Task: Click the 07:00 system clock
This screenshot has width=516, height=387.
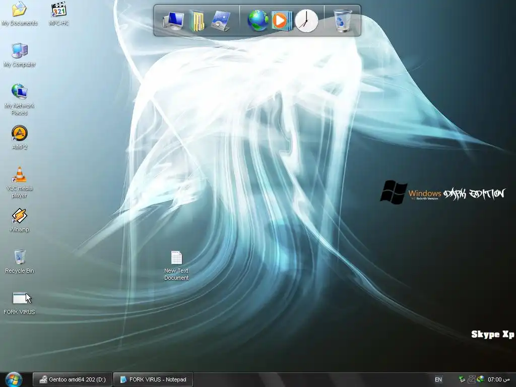Action: (498, 379)
